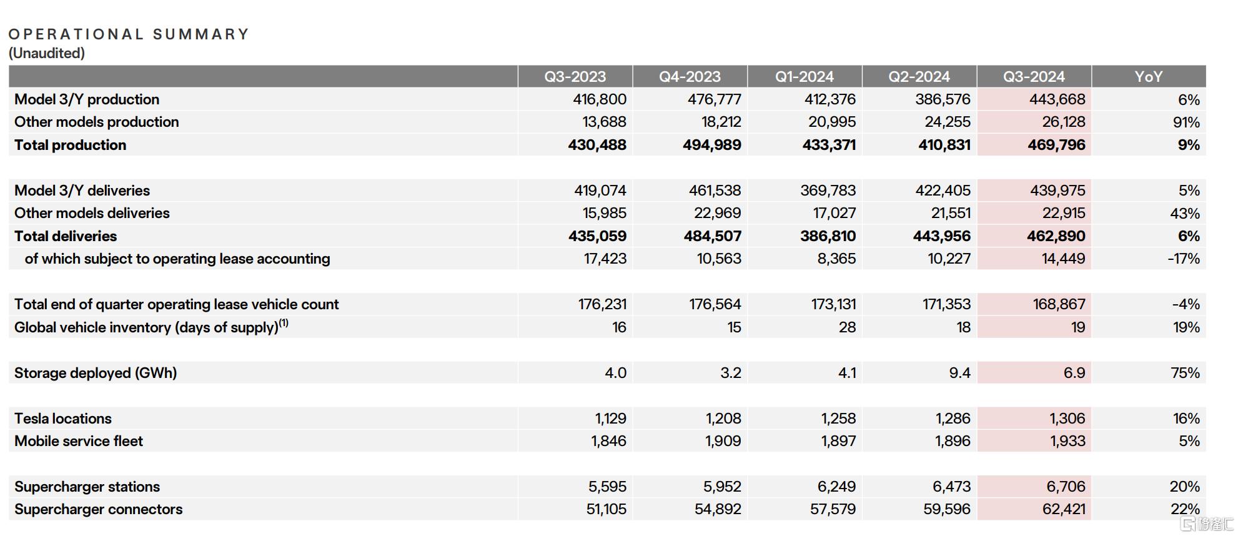
Task: Select the 6.9 storage deployed value
Action: [x=1074, y=373]
